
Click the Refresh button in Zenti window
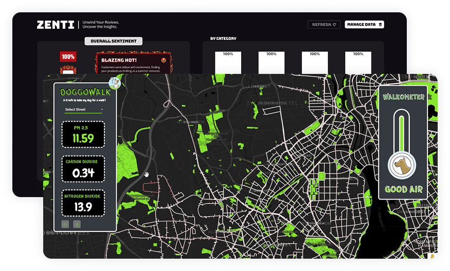coord(324,25)
